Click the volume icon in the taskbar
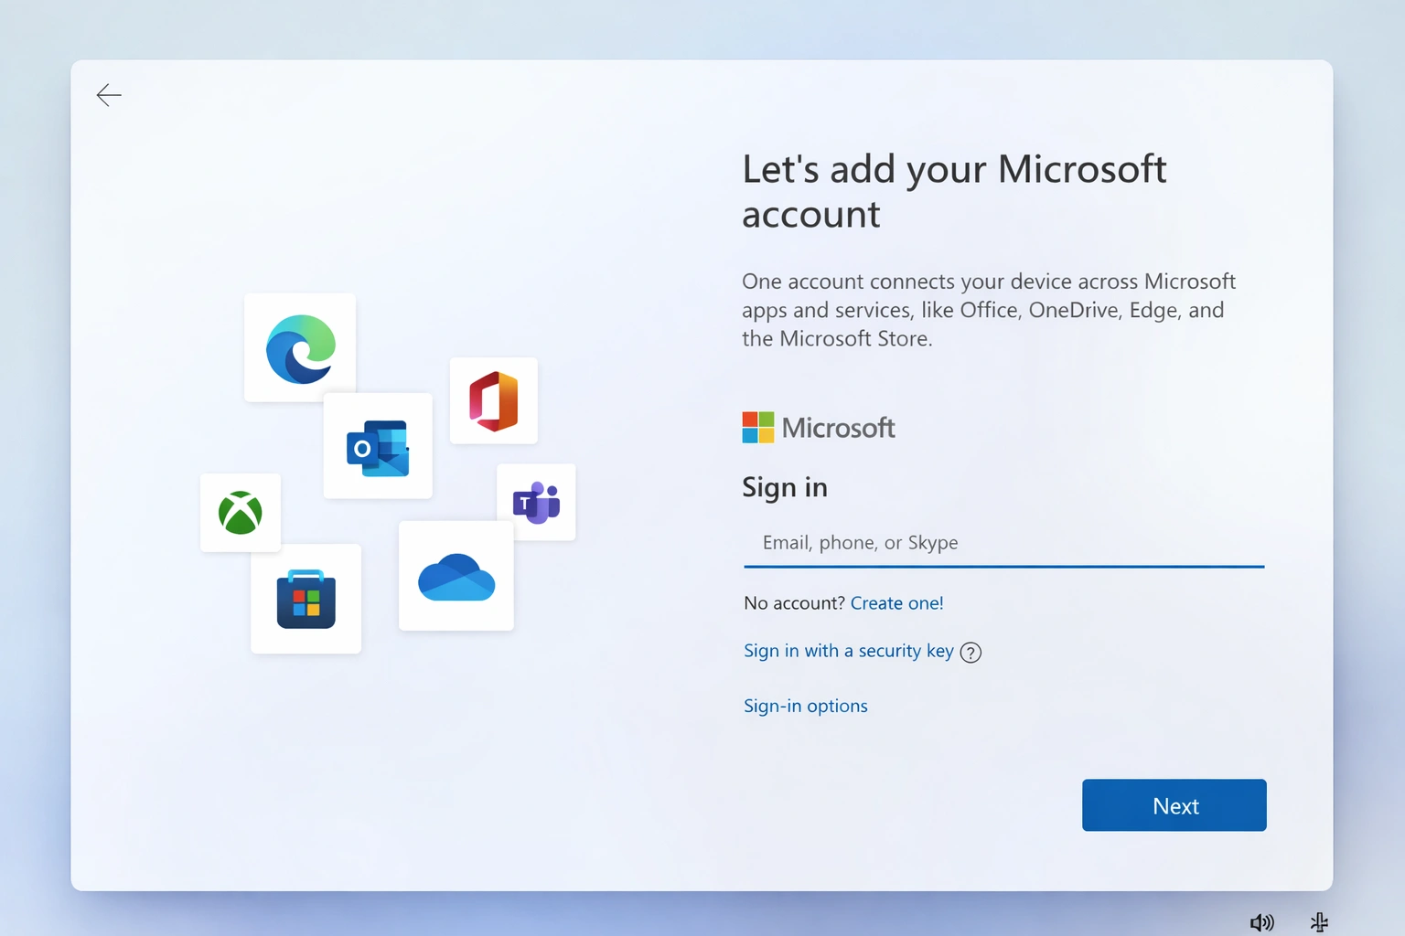 click(1261, 921)
